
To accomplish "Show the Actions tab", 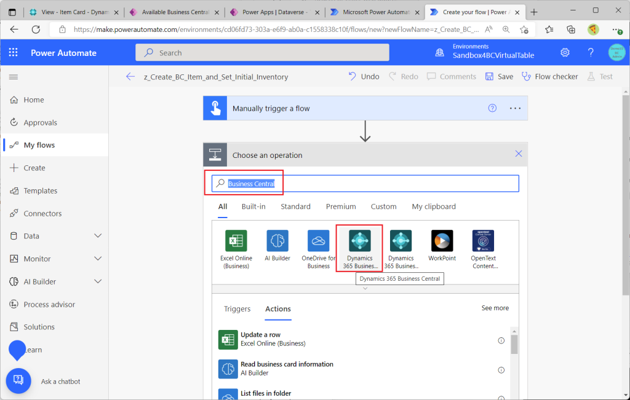I will pyautogui.click(x=278, y=309).
